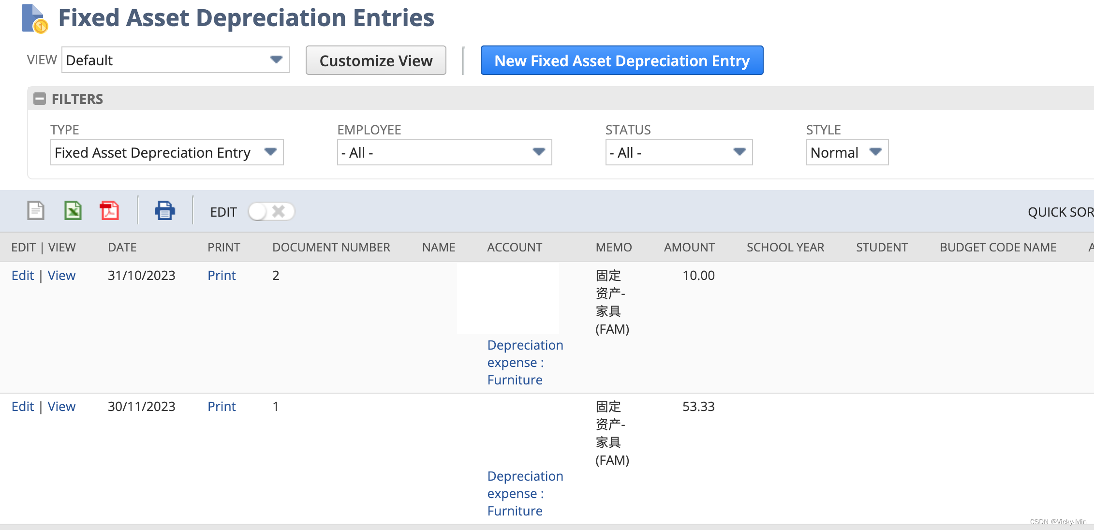Edit the 31/10/2023 entry

(22, 275)
